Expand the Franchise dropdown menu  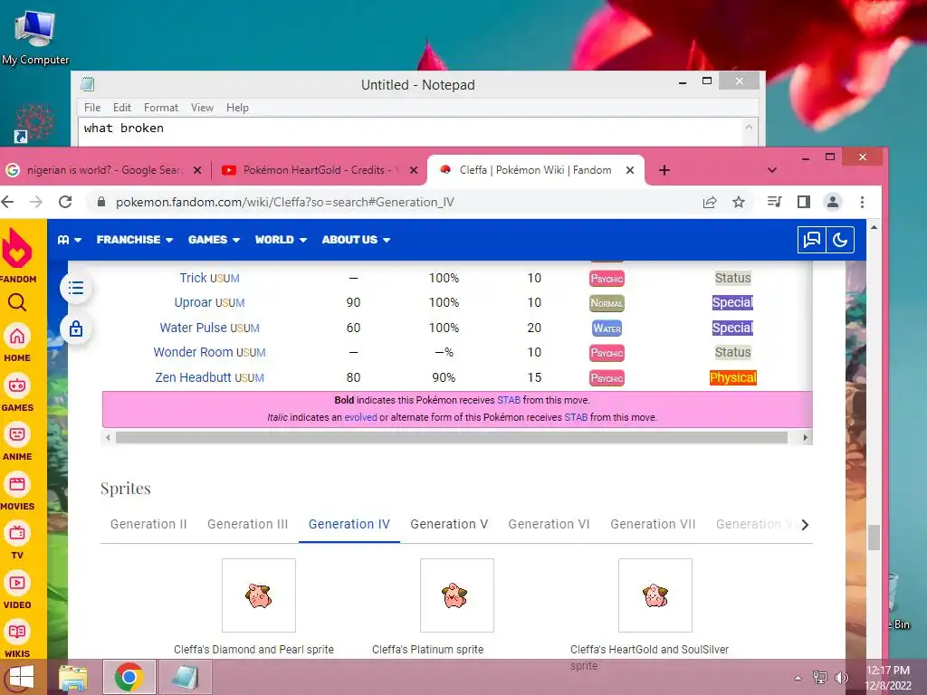[134, 240]
